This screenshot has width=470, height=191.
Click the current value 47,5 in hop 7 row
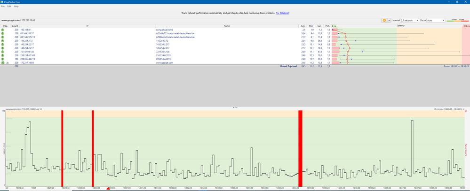[x=319, y=52]
